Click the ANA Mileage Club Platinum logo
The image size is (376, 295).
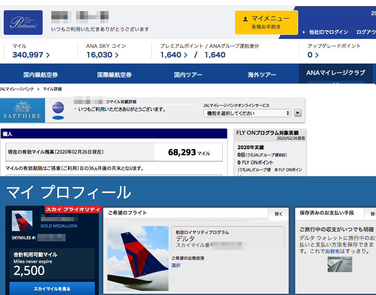23,23
